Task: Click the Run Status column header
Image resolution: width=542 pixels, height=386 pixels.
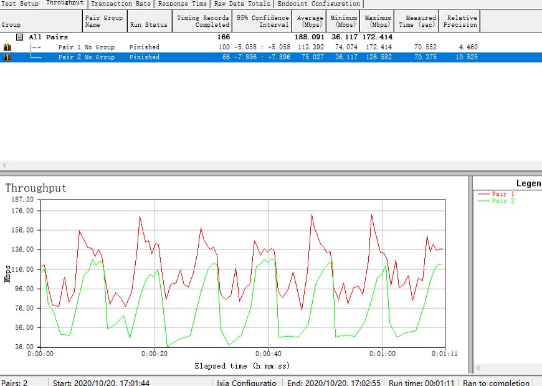Action: click(148, 25)
